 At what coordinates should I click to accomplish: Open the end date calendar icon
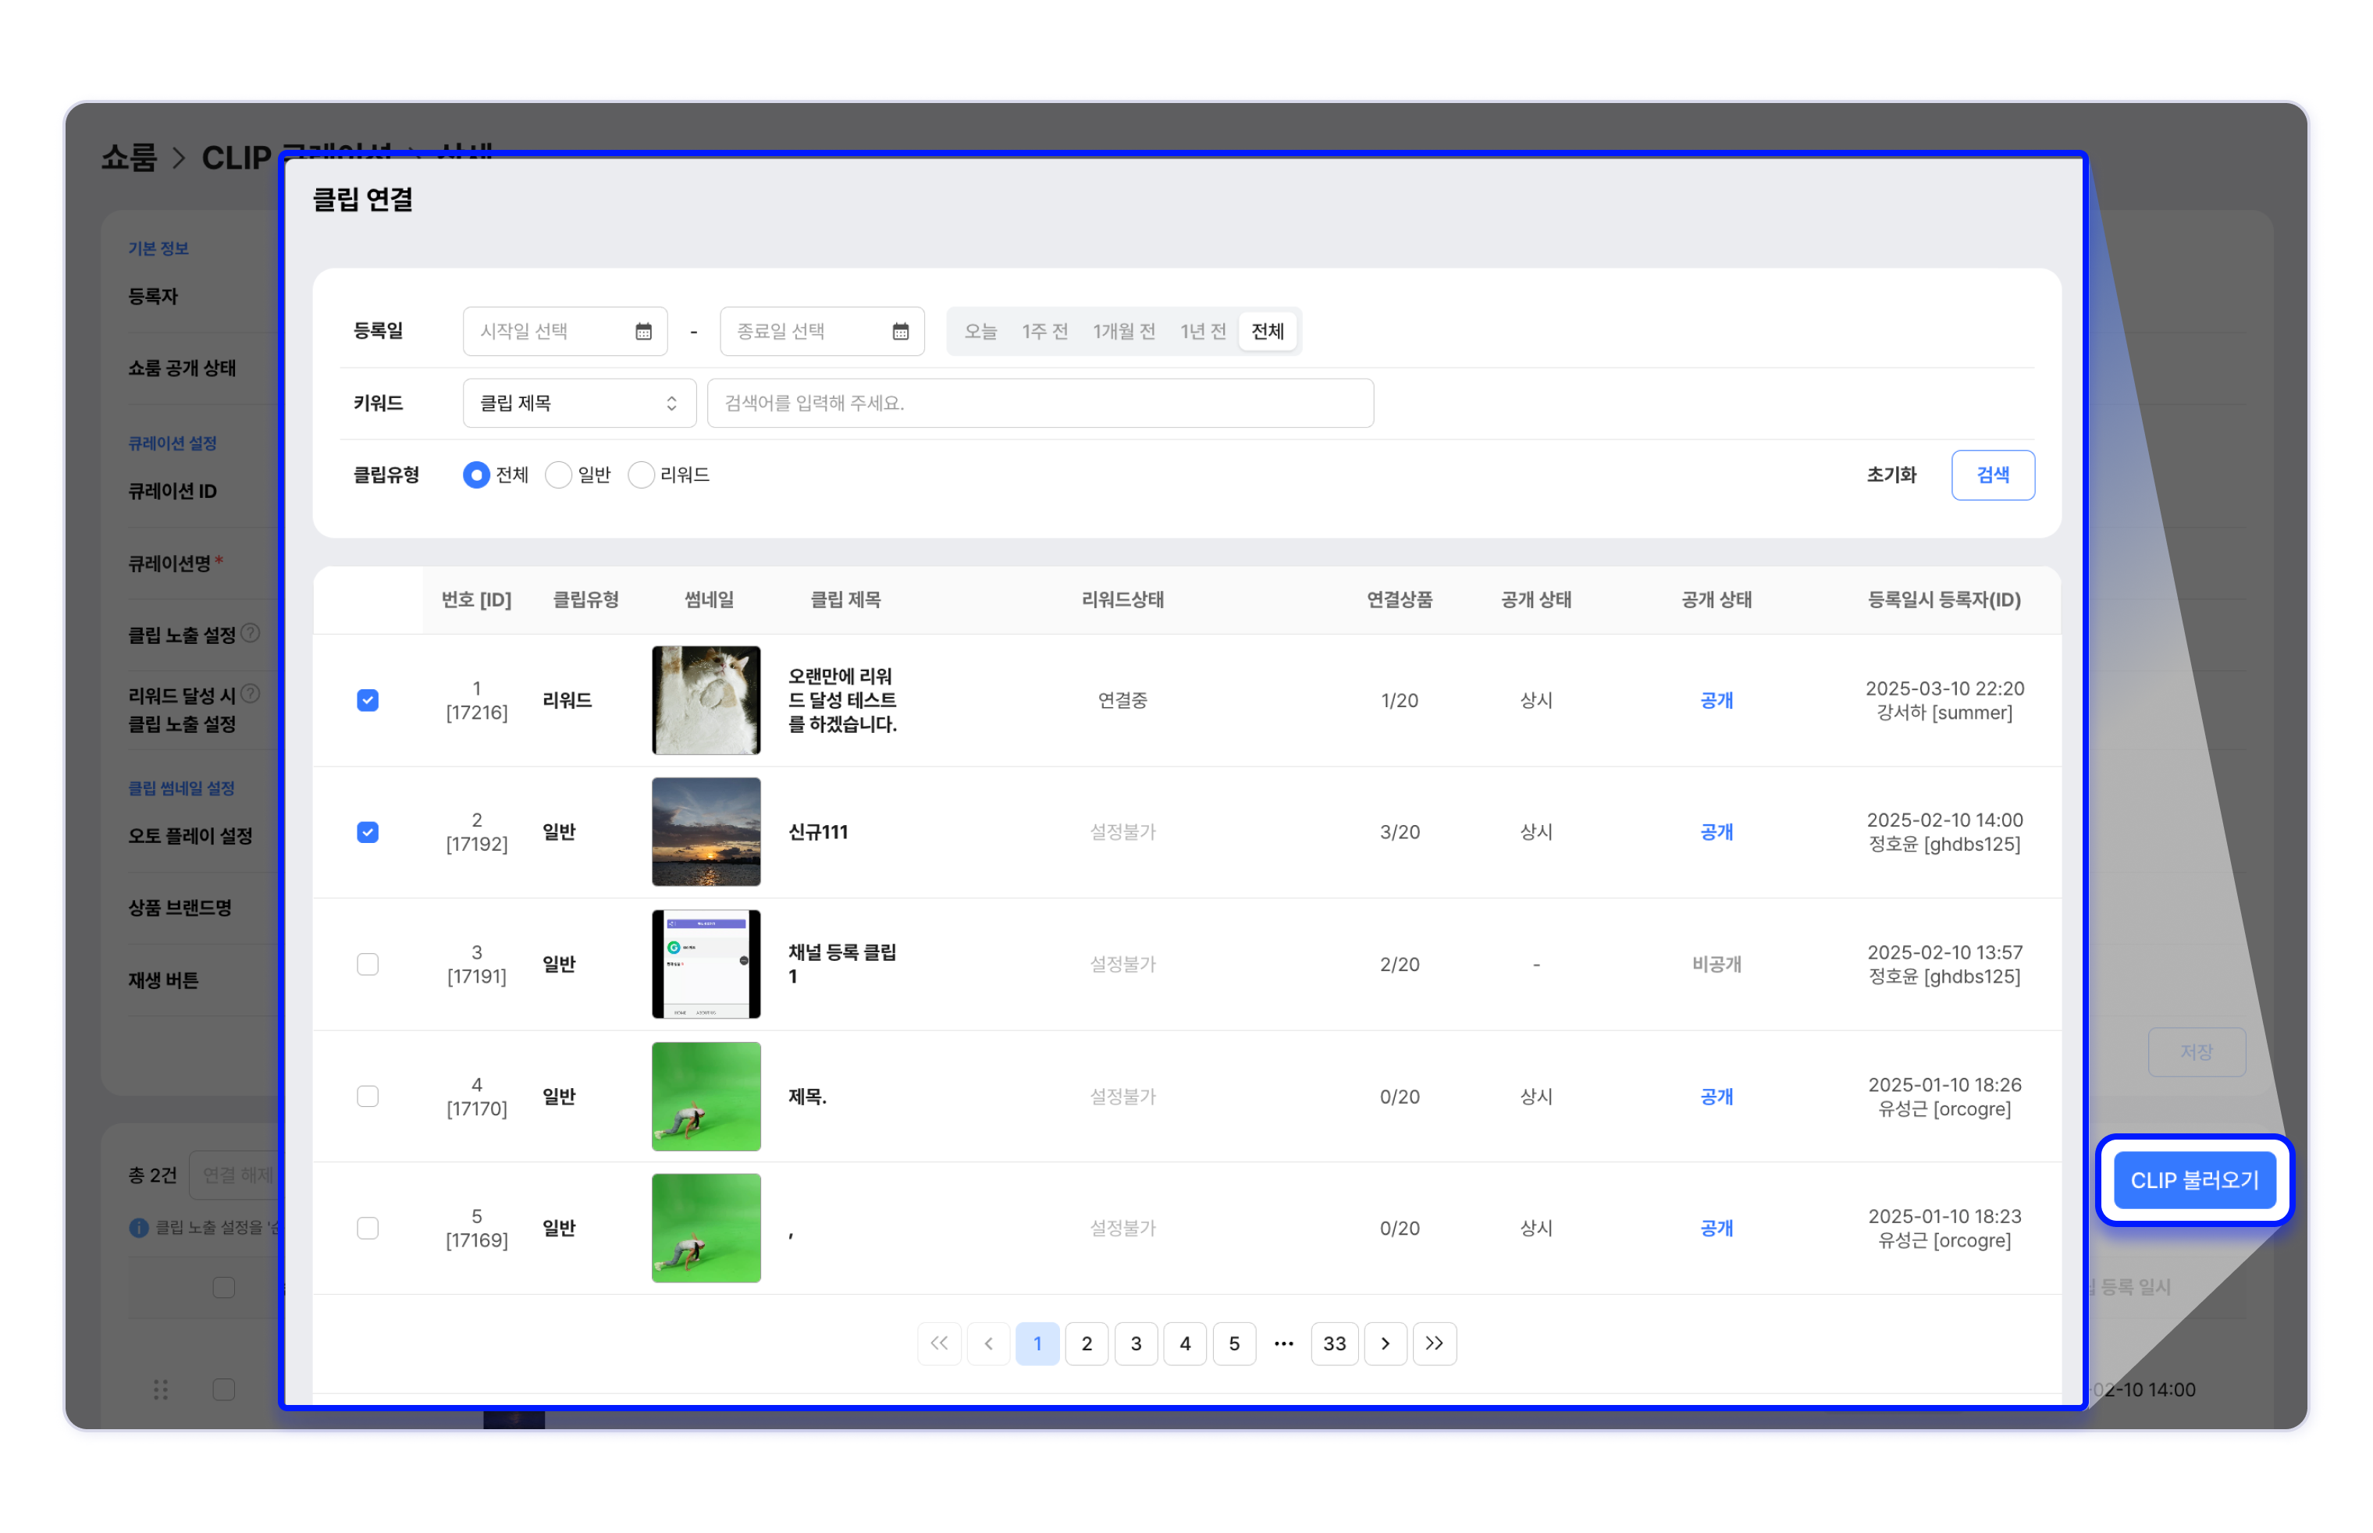pos(900,332)
